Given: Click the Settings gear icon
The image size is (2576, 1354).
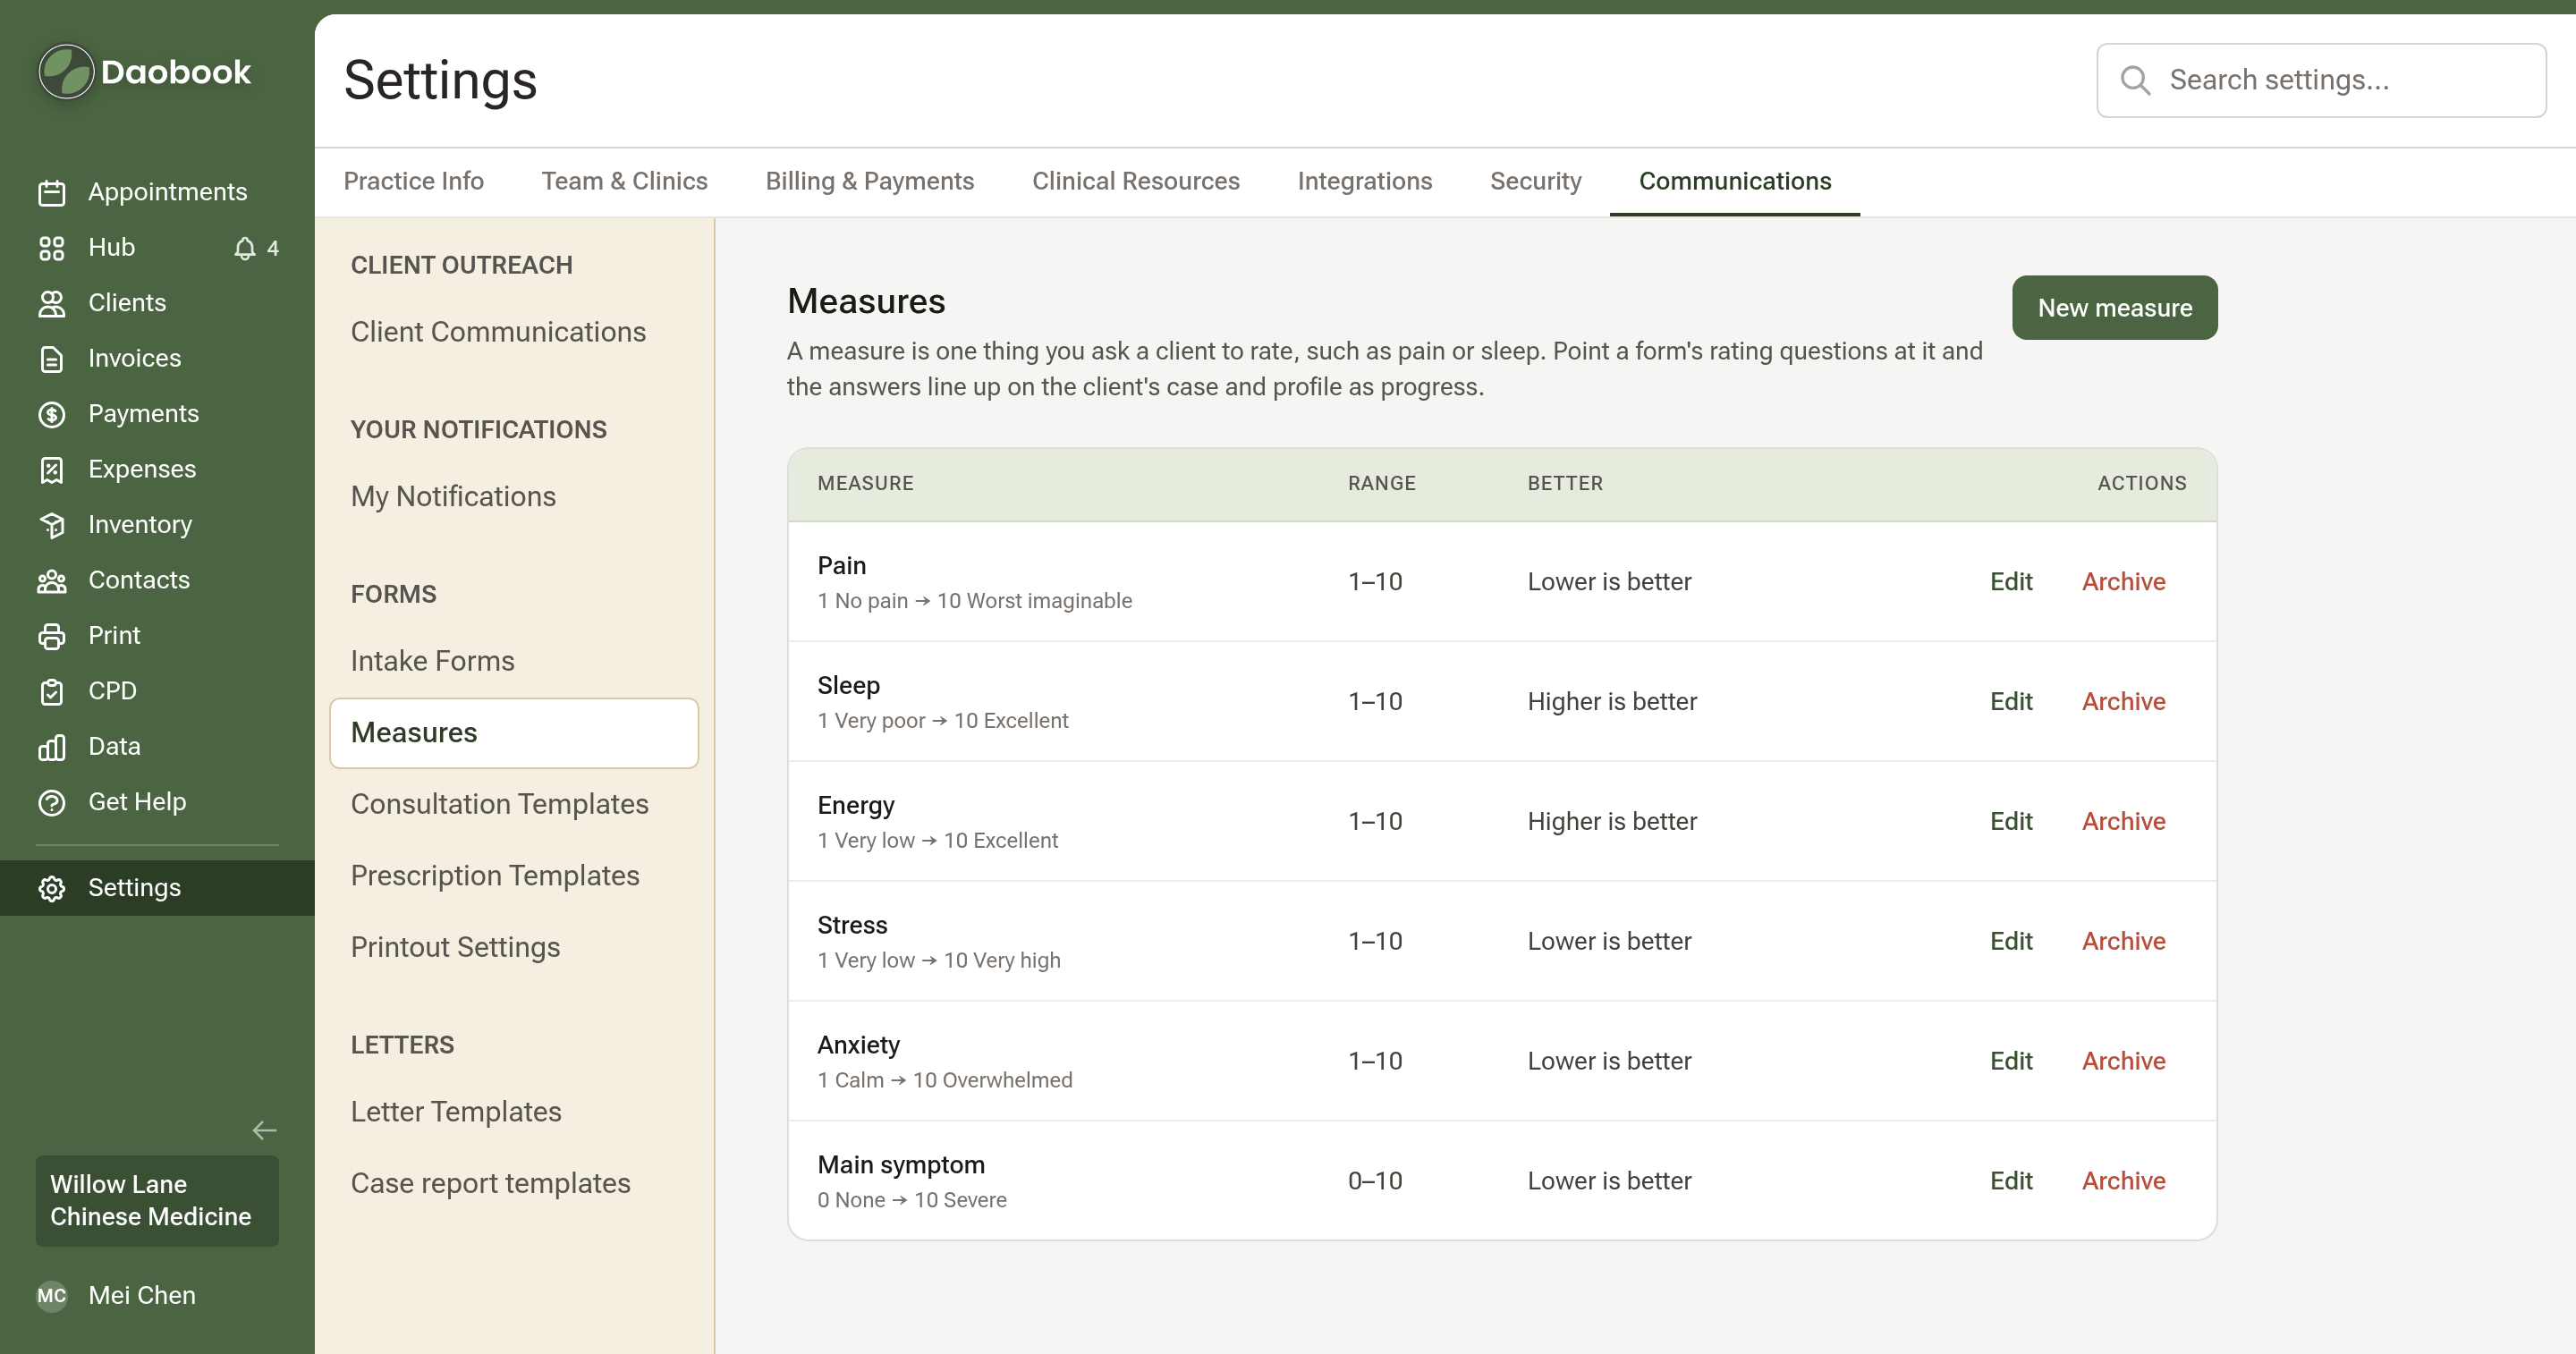Looking at the screenshot, I should 52,888.
